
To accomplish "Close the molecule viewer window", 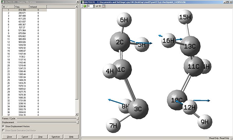I will (x=230, y=2).
